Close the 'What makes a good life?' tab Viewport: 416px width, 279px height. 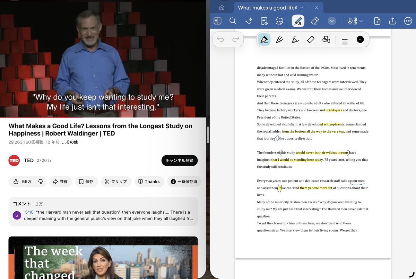click(316, 8)
